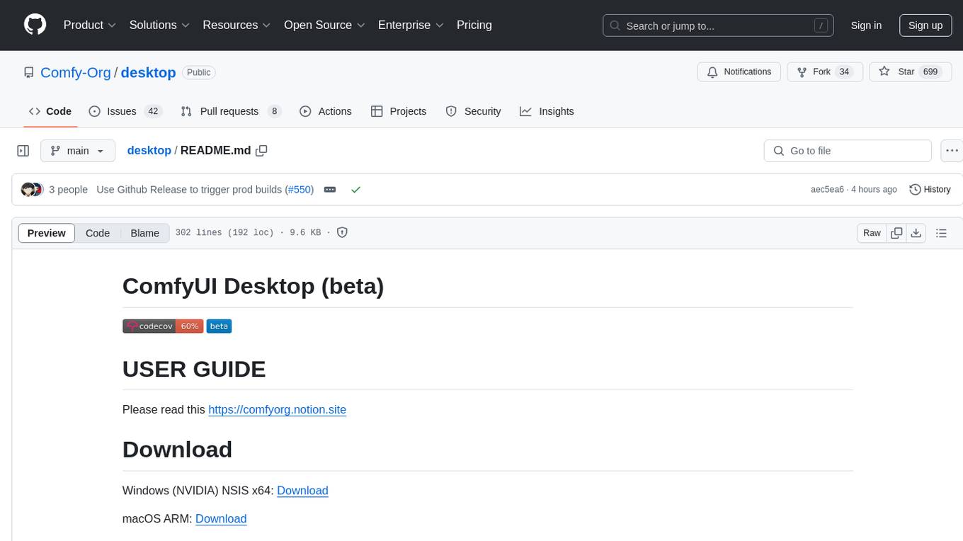Open the Raw file view
Viewport: 963px width, 541px height.
click(872, 233)
